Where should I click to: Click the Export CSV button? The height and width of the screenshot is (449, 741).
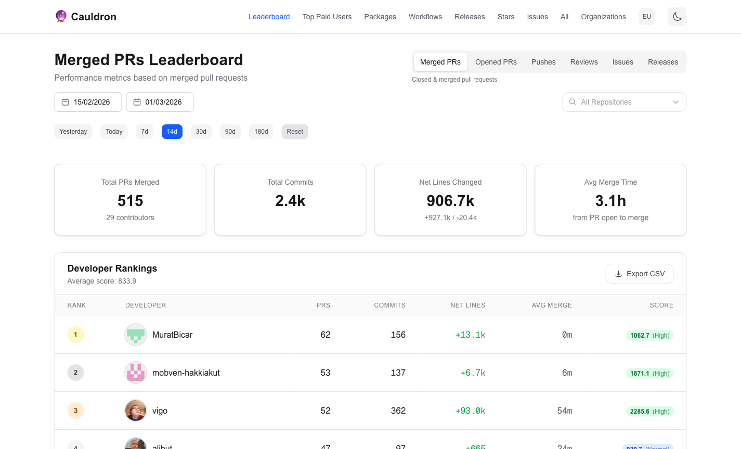pos(639,273)
